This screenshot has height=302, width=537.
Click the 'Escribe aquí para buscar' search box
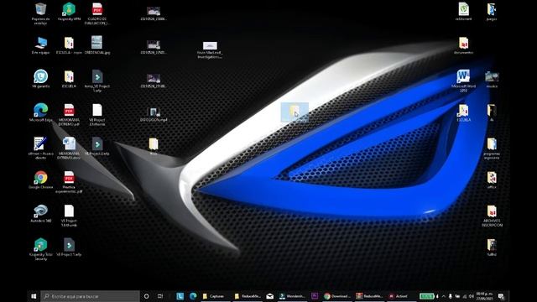click(90, 296)
